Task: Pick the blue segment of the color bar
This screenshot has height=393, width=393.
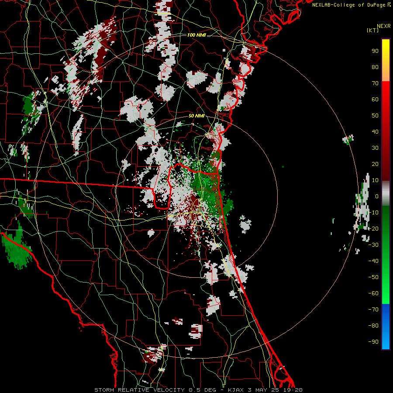Action: tap(386, 327)
